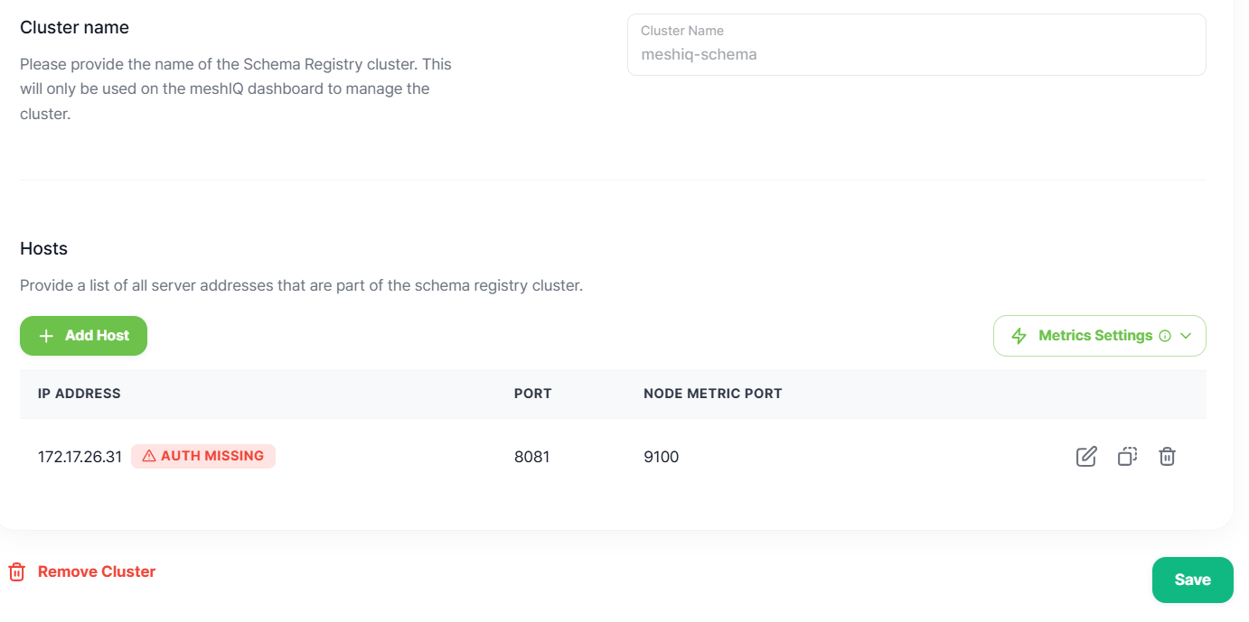Click the plus icon on Add Host

(47, 336)
